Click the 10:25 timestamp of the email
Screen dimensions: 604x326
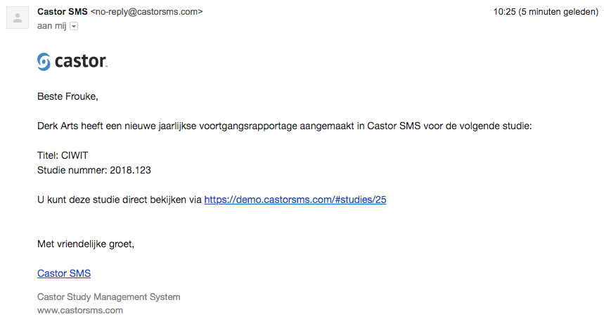(504, 12)
